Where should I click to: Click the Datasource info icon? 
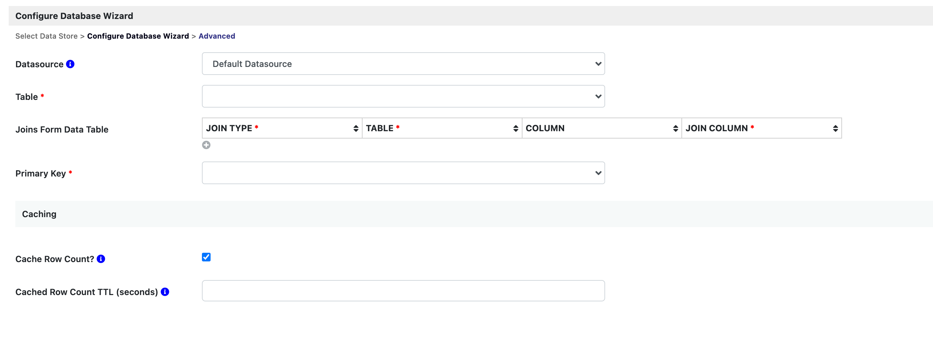[x=70, y=64]
